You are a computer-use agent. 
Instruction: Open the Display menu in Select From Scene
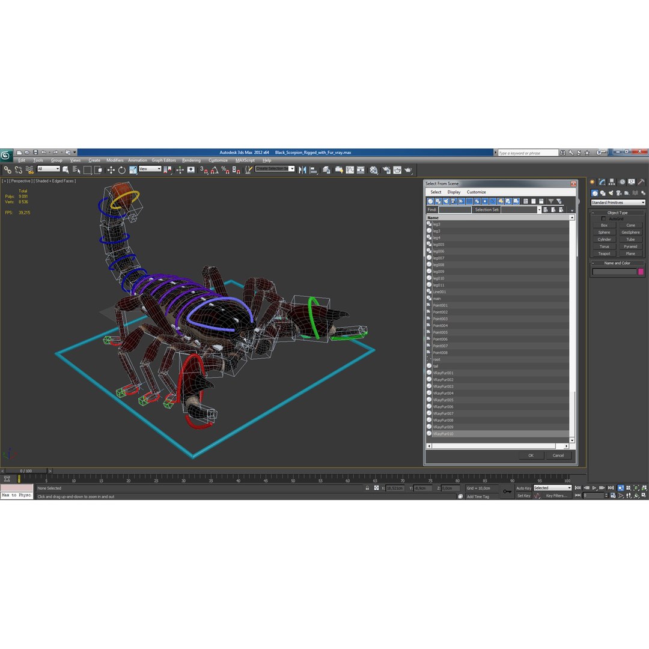454,192
